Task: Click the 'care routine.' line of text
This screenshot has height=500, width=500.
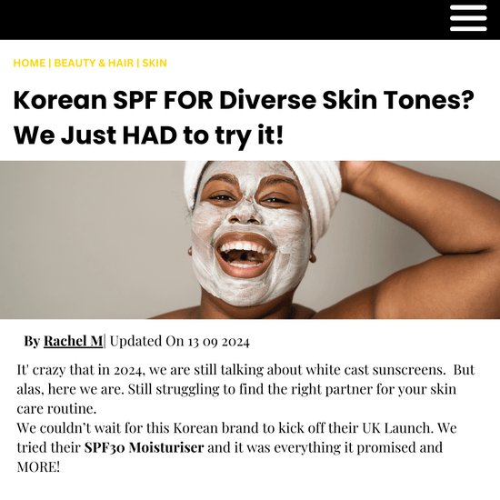Action: click(x=56, y=408)
